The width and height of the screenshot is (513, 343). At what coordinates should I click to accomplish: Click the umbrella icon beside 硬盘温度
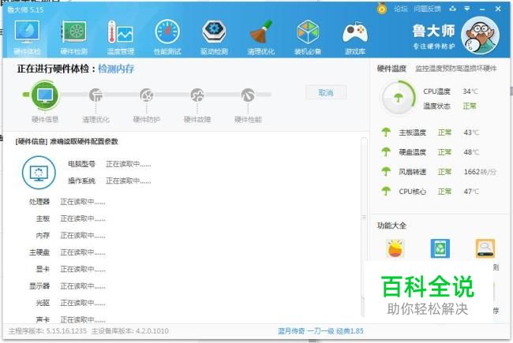(386, 151)
